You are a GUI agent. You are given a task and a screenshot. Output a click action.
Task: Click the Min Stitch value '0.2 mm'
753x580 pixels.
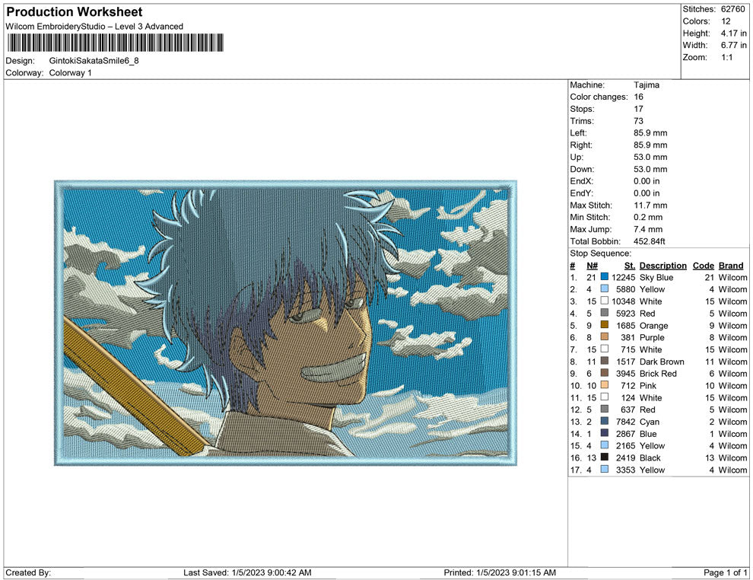(648, 217)
